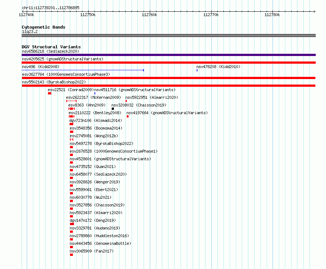Click esv8363 (Ahn2009) label
Screen dimensions: 326x269
[x=87, y=105]
